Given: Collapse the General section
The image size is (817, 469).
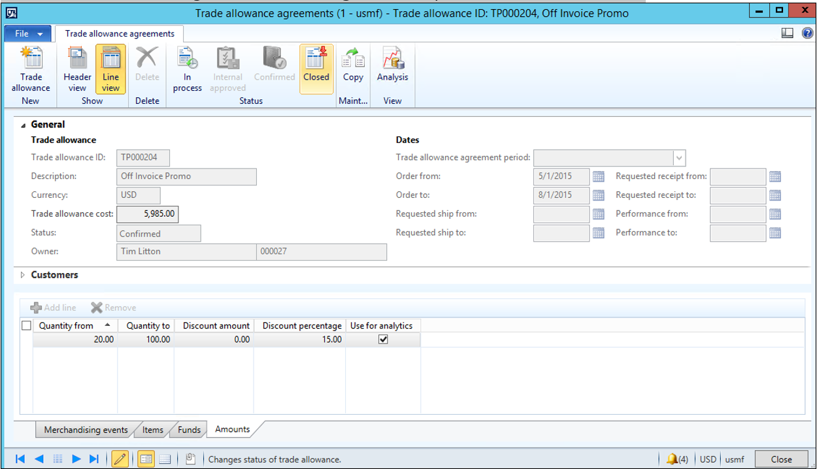Looking at the screenshot, I should [x=24, y=125].
